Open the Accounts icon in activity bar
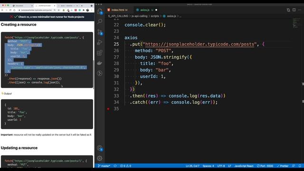The height and width of the screenshot is (171, 304). click(100, 148)
